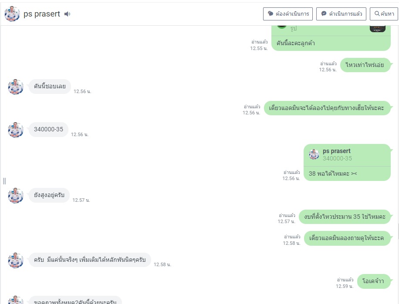Click the avatar beside คันนี้ชอบเลย message

click(x=16, y=87)
